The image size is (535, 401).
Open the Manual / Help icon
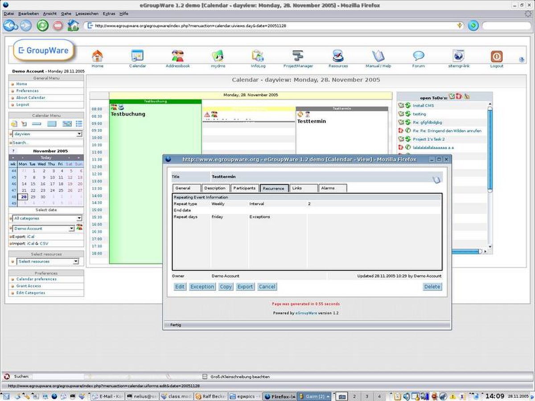(378, 56)
